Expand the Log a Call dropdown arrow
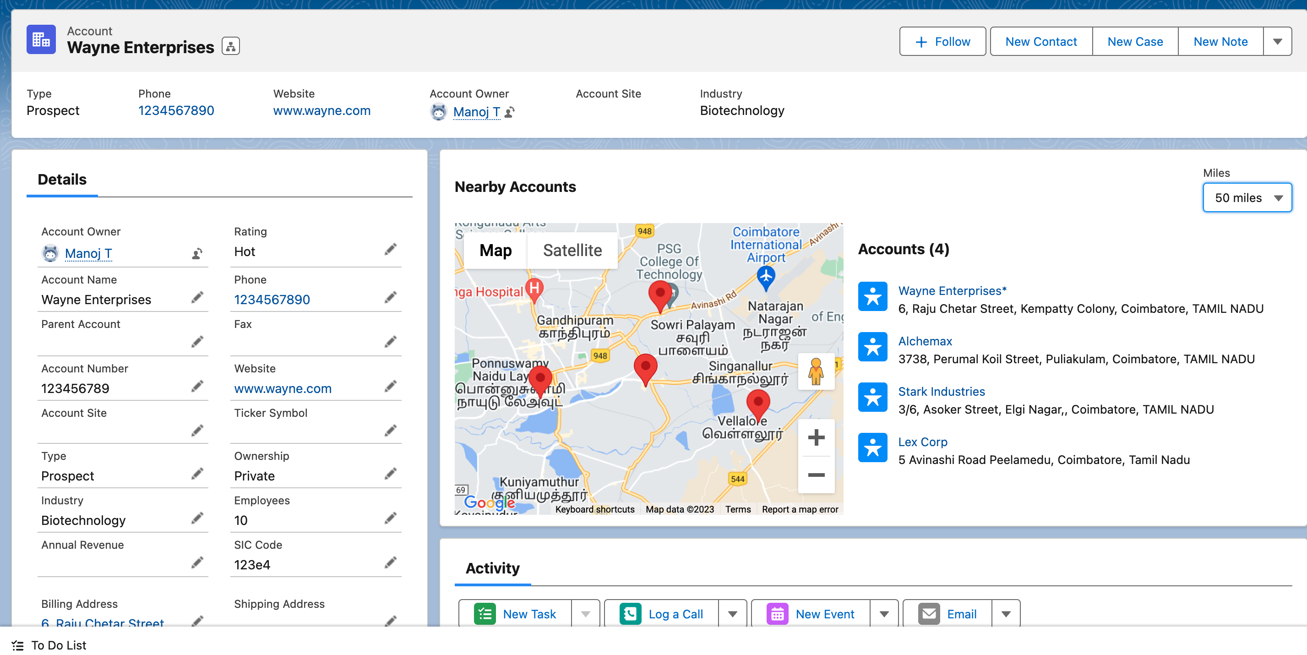Screen dimensions: 1307x655 (x=732, y=614)
